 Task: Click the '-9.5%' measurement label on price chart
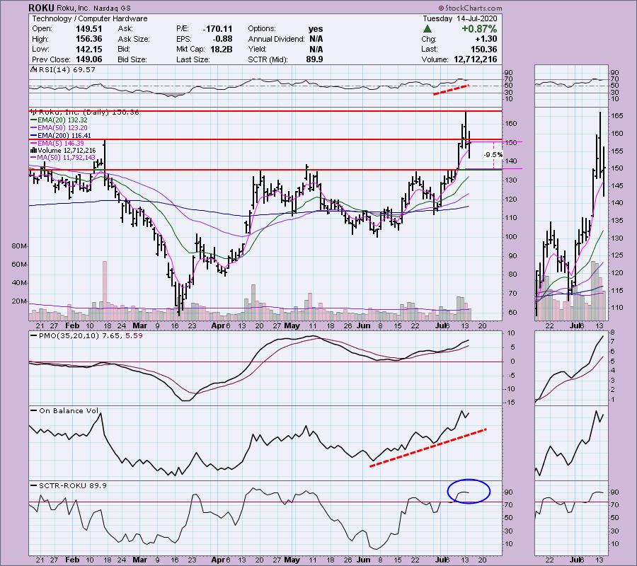(493, 155)
